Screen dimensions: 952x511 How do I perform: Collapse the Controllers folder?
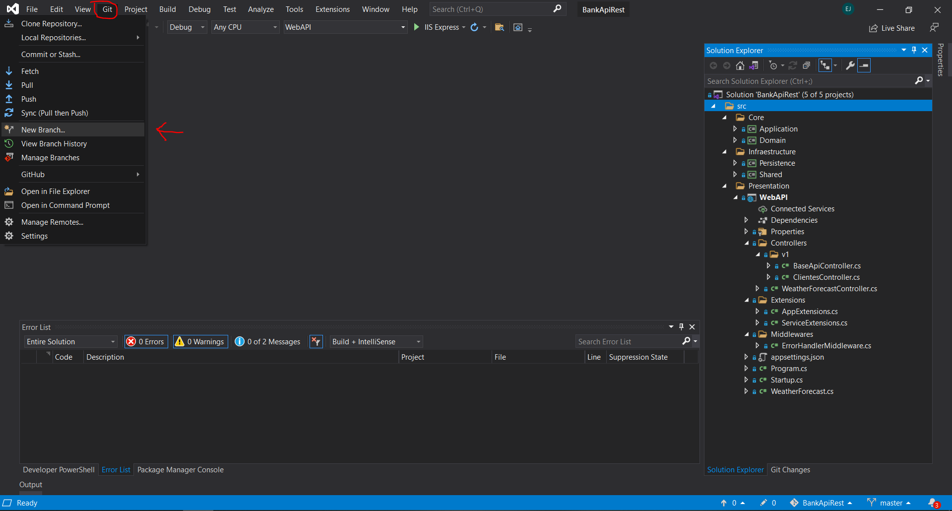[747, 243]
